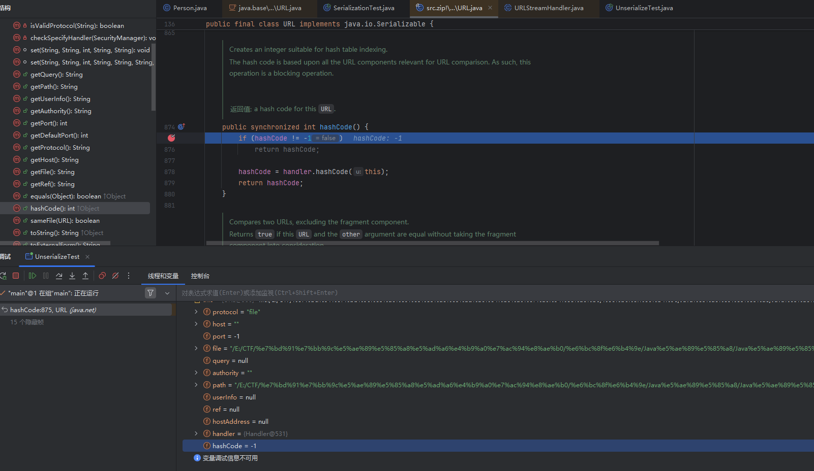Open the View Breakpoints icon

pyautogui.click(x=102, y=276)
